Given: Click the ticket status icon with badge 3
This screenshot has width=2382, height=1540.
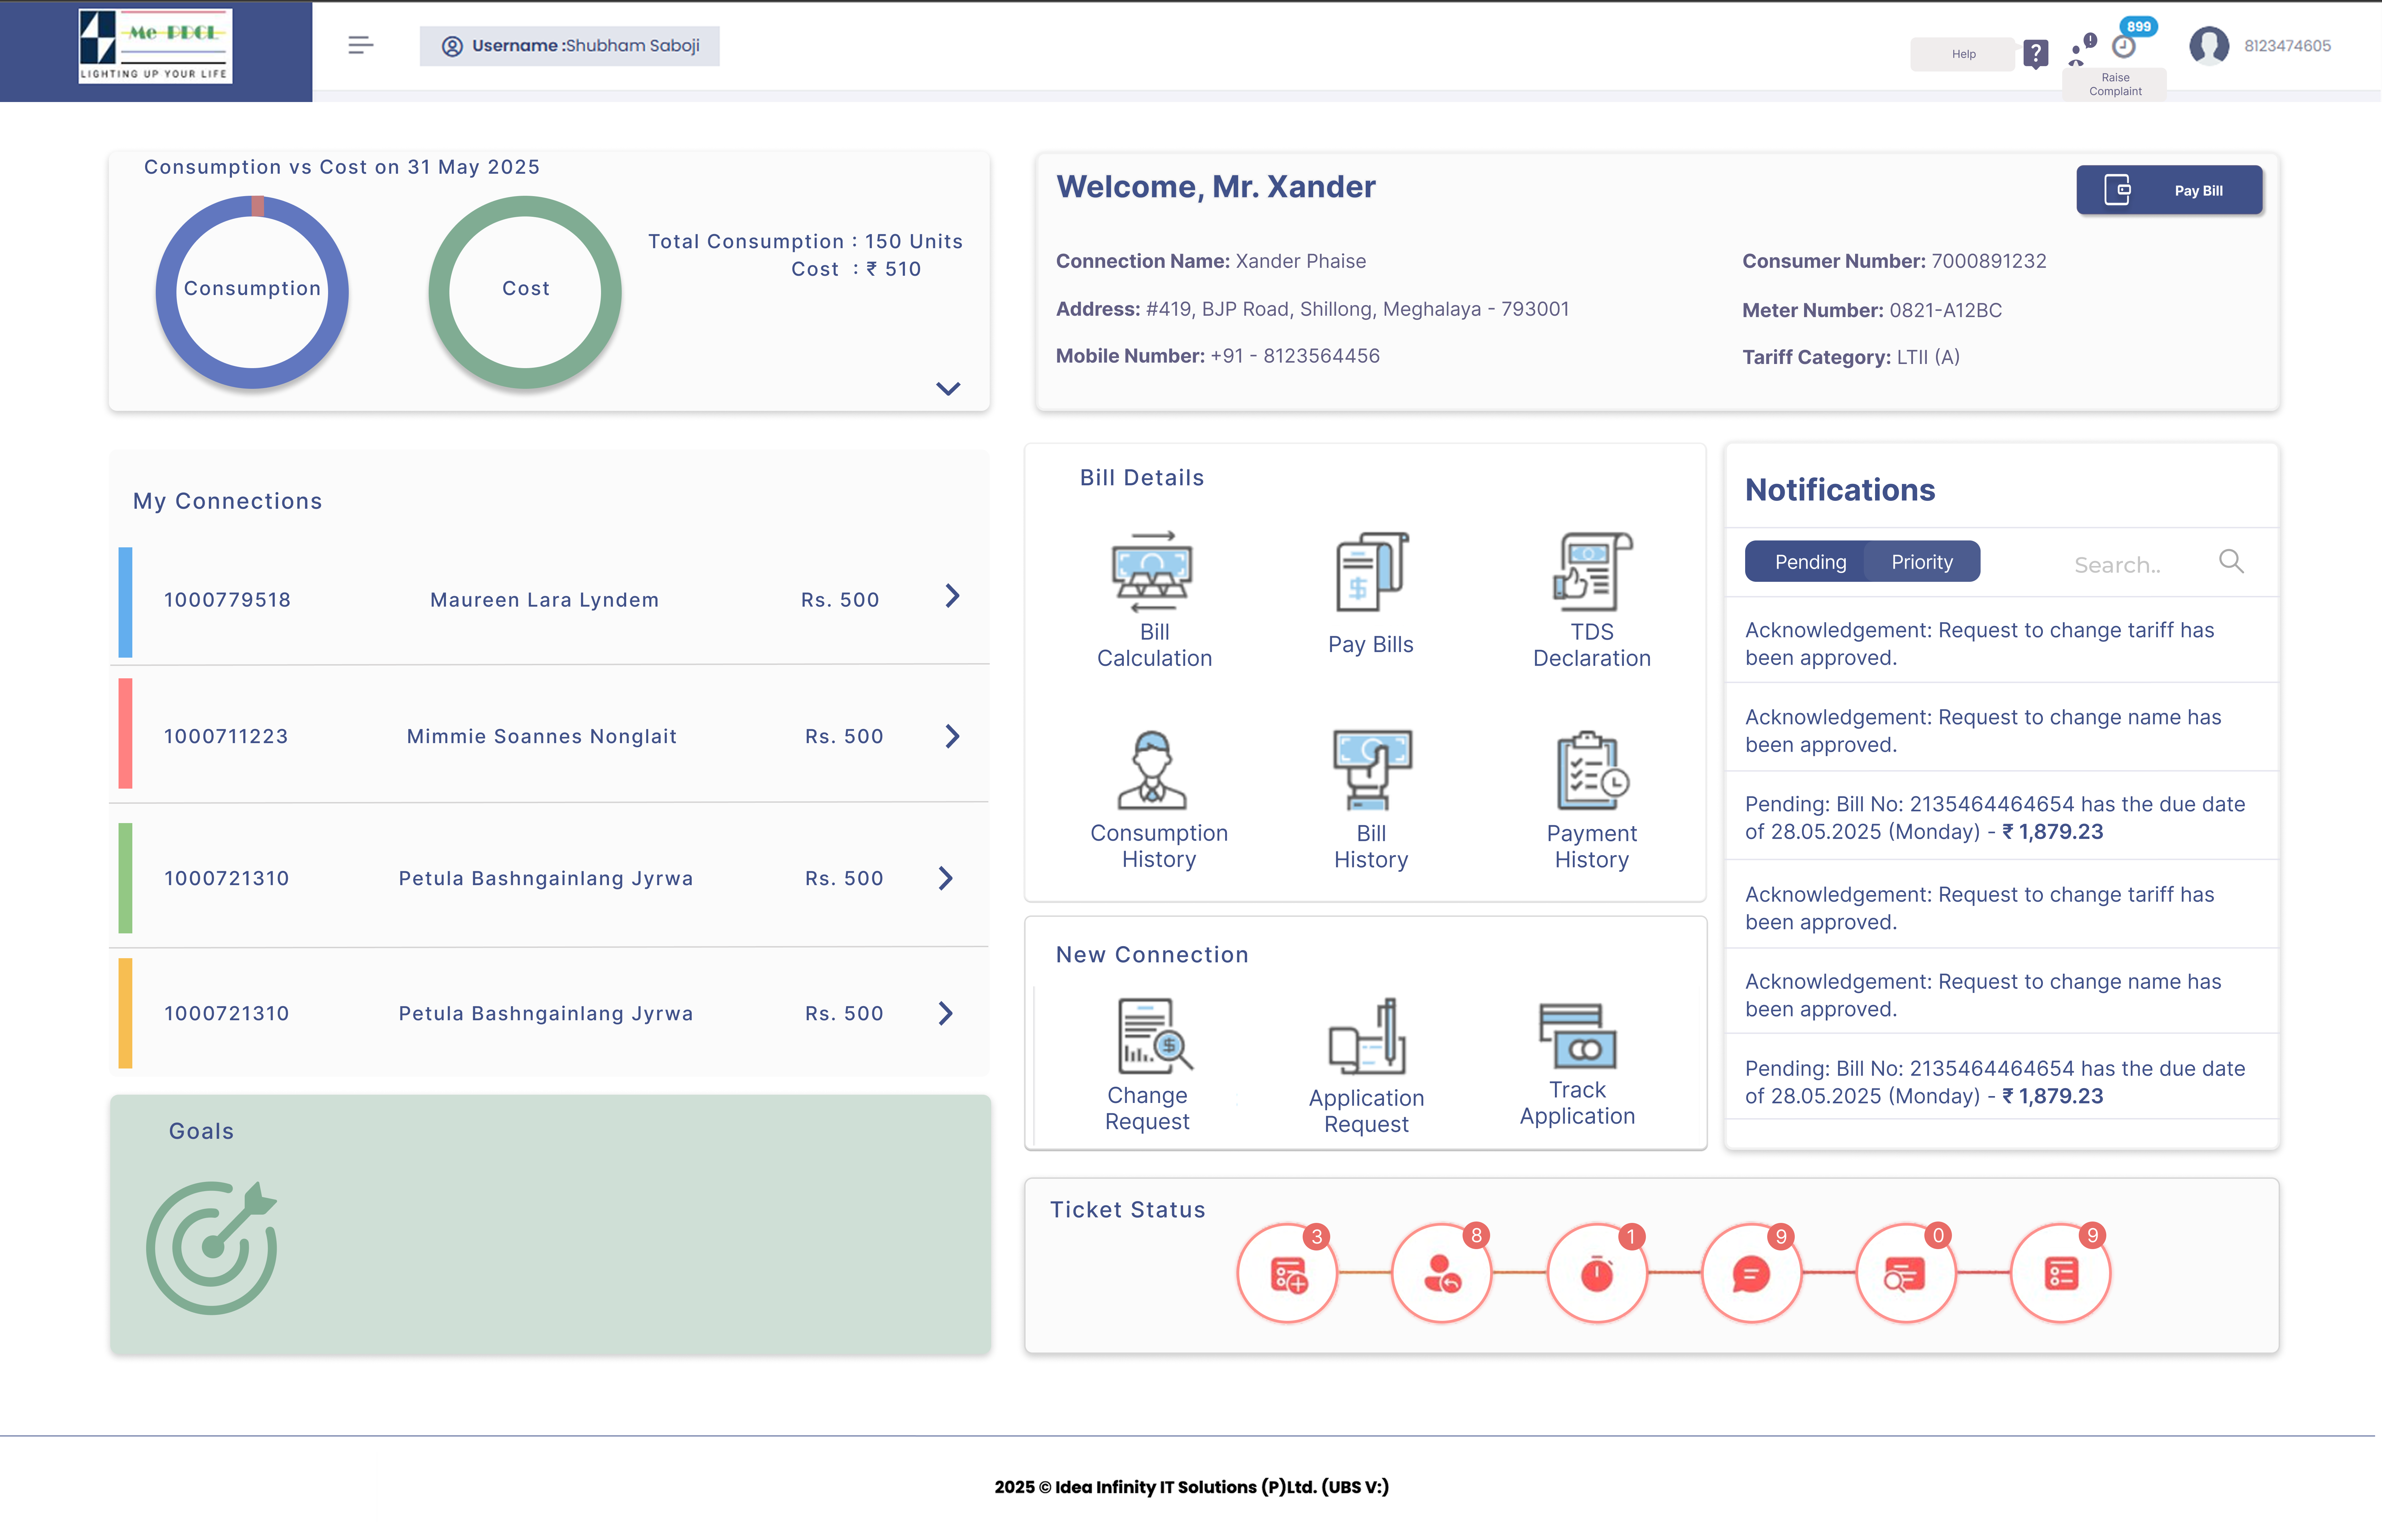Looking at the screenshot, I should pyautogui.click(x=1287, y=1273).
